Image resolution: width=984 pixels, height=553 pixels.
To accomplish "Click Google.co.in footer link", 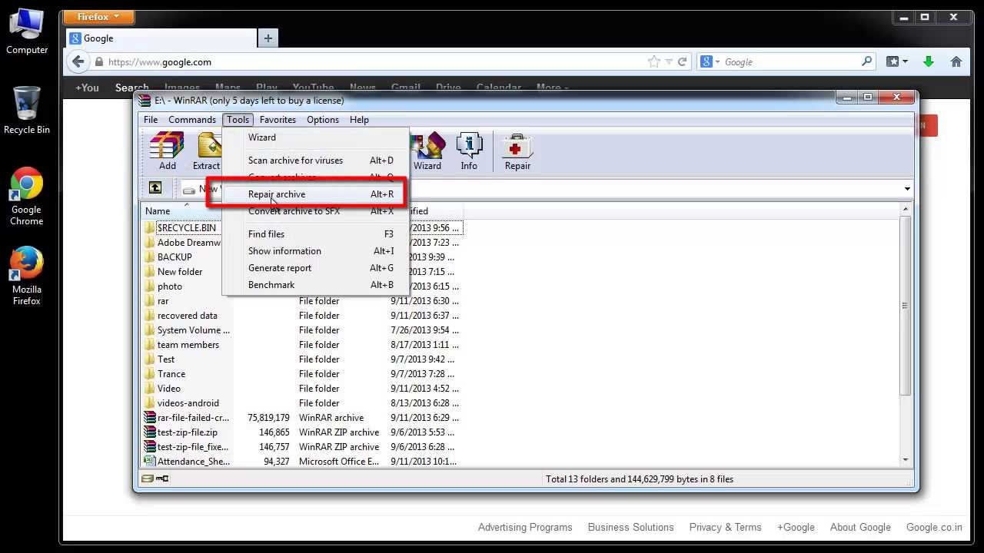I will (934, 527).
